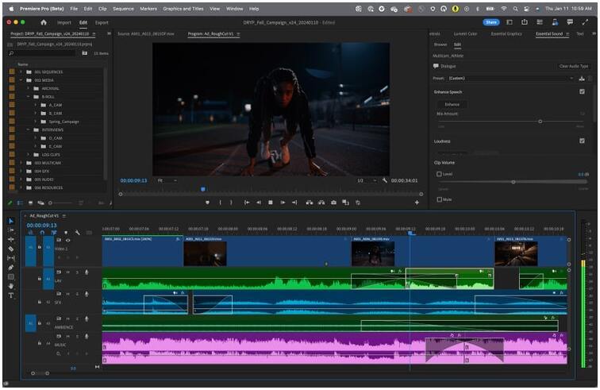Click the Clear Audio Type button

(574, 66)
